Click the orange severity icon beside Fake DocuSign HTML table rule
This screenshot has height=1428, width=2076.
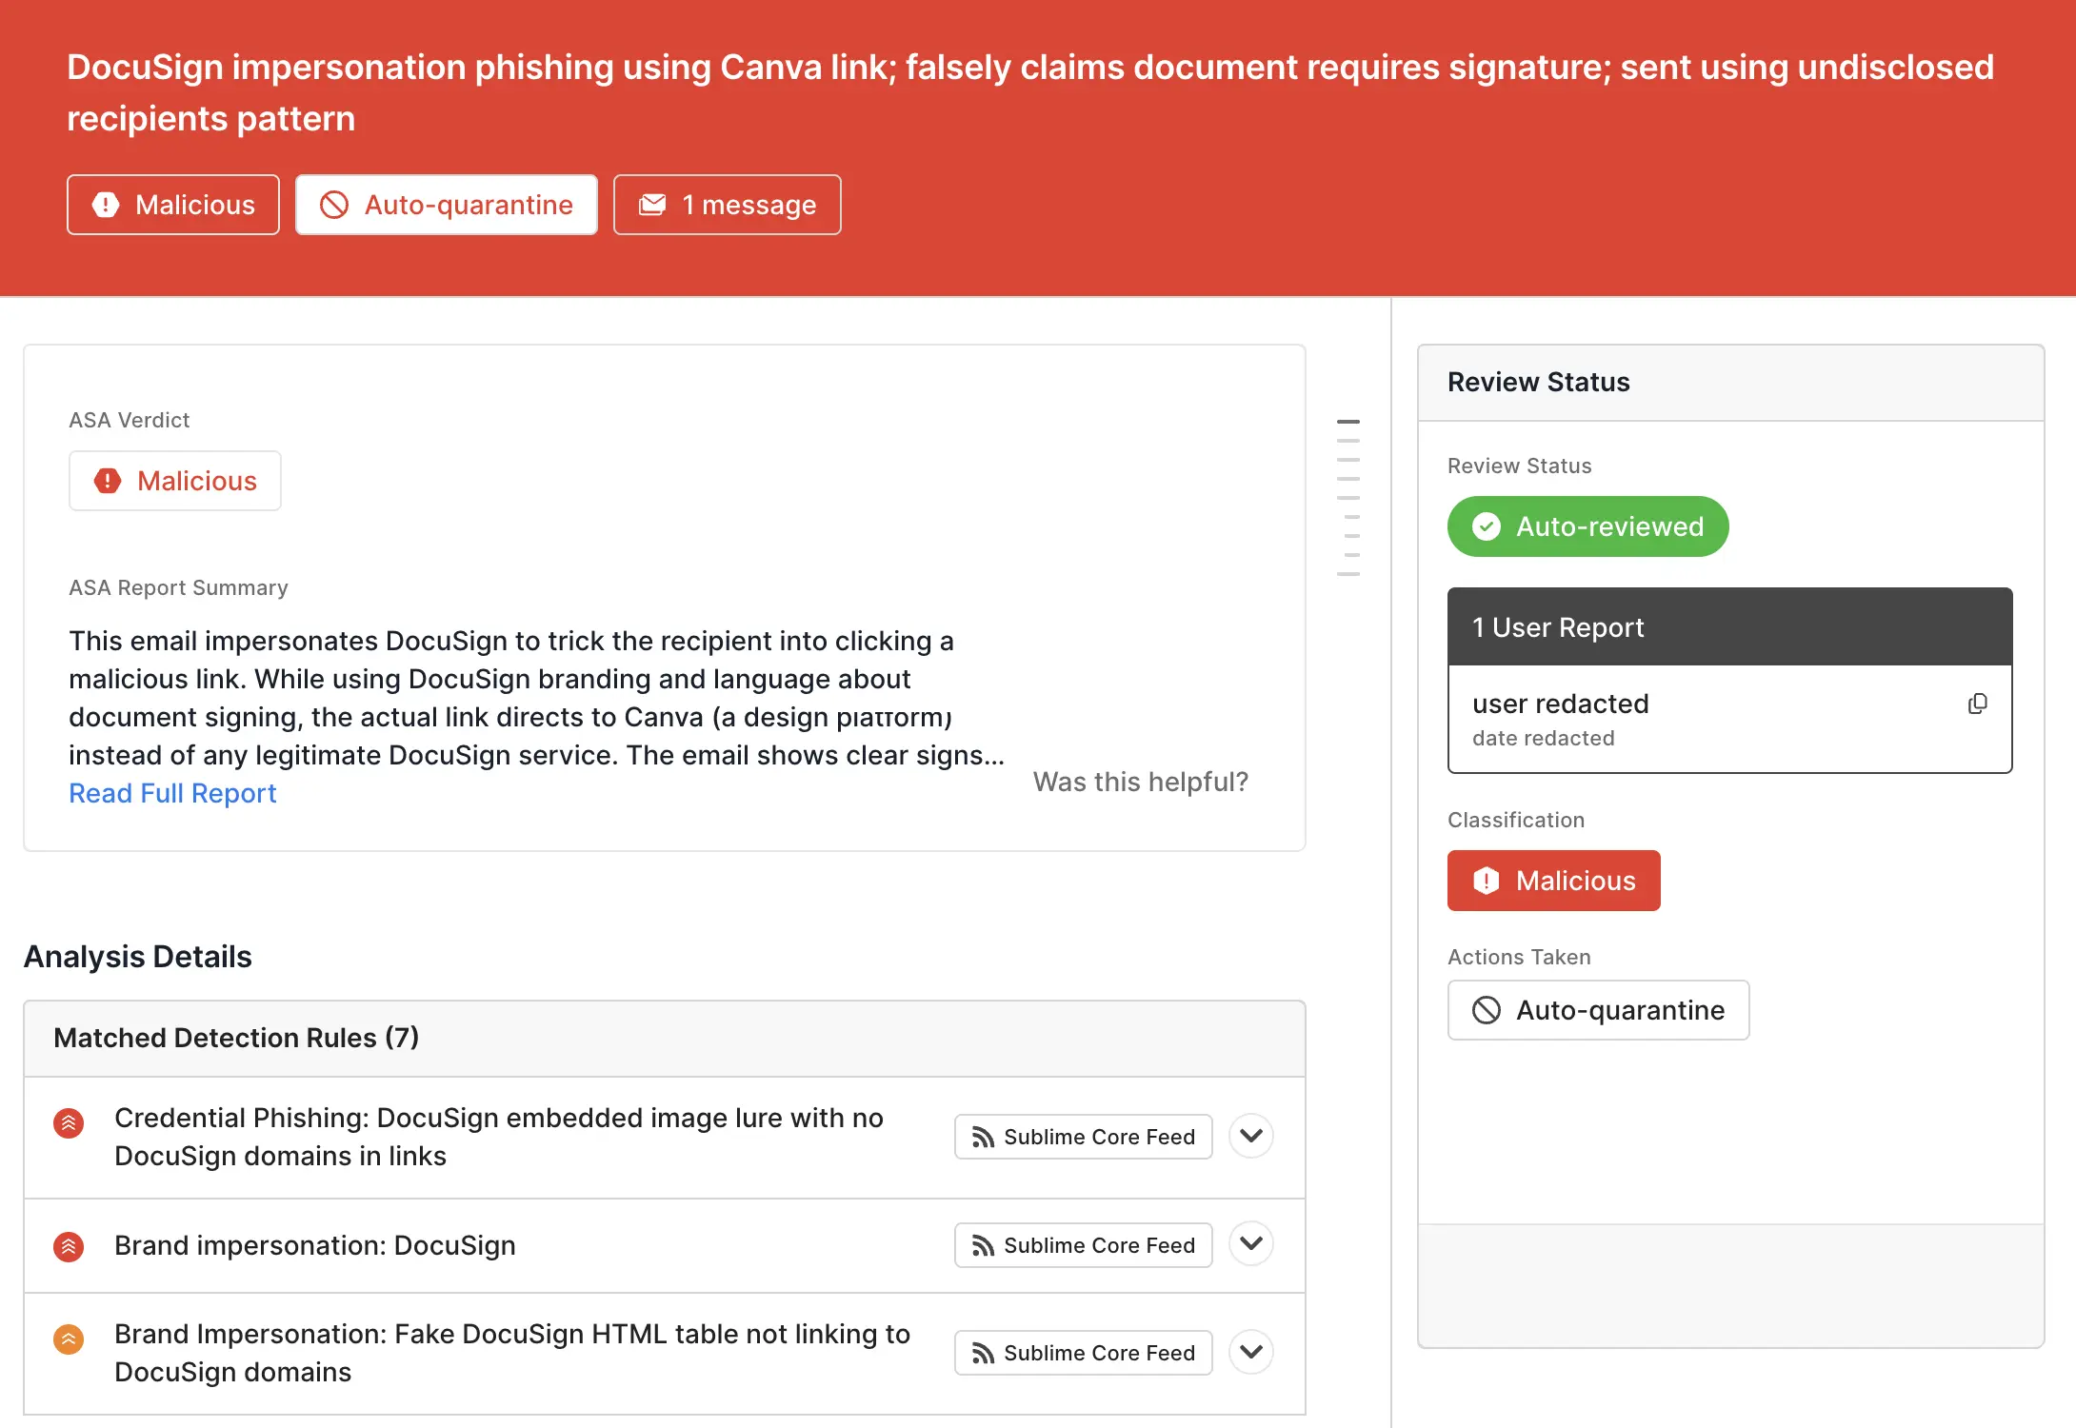[x=69, y=1339]
